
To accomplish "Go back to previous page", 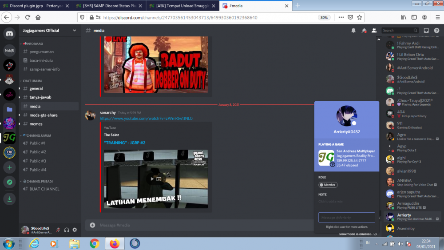I will point(7,17).
